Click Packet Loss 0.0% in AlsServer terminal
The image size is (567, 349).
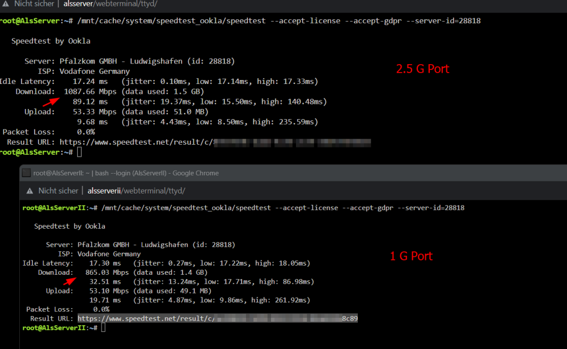[49, 132]
